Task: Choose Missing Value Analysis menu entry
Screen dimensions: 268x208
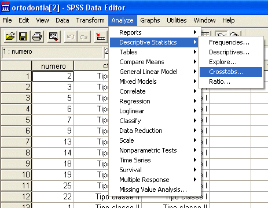Action: click(x=155, y=190)
